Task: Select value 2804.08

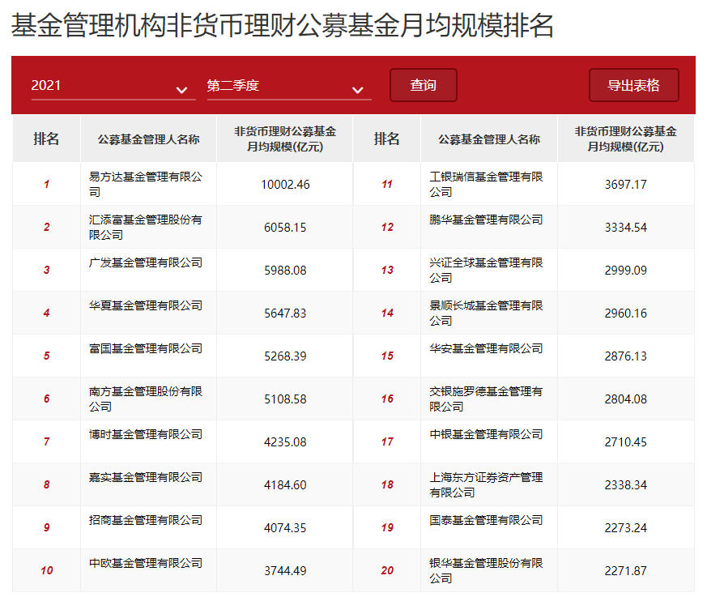Action: click(625, 399)
